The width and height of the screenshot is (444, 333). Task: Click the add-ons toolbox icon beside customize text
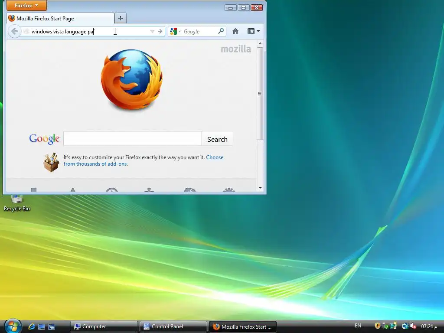[51, 162]
